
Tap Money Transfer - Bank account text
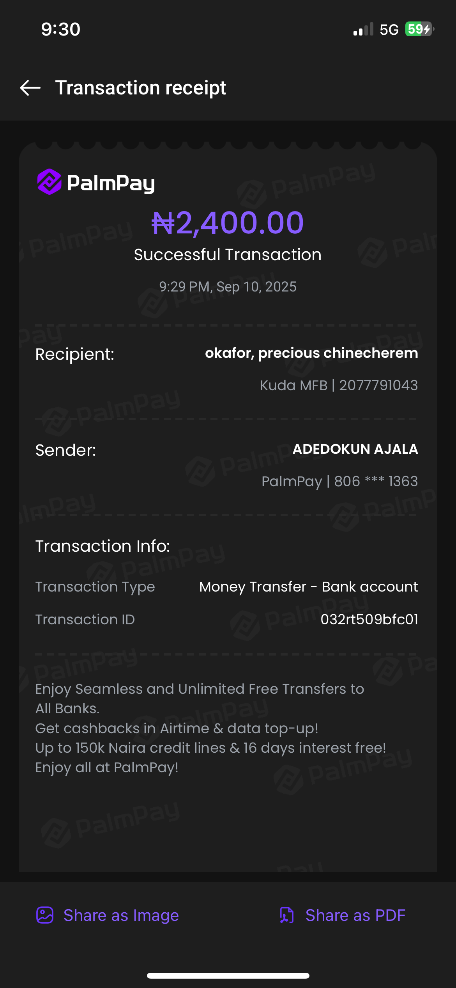pyautogui.click(x=308, y=587)
